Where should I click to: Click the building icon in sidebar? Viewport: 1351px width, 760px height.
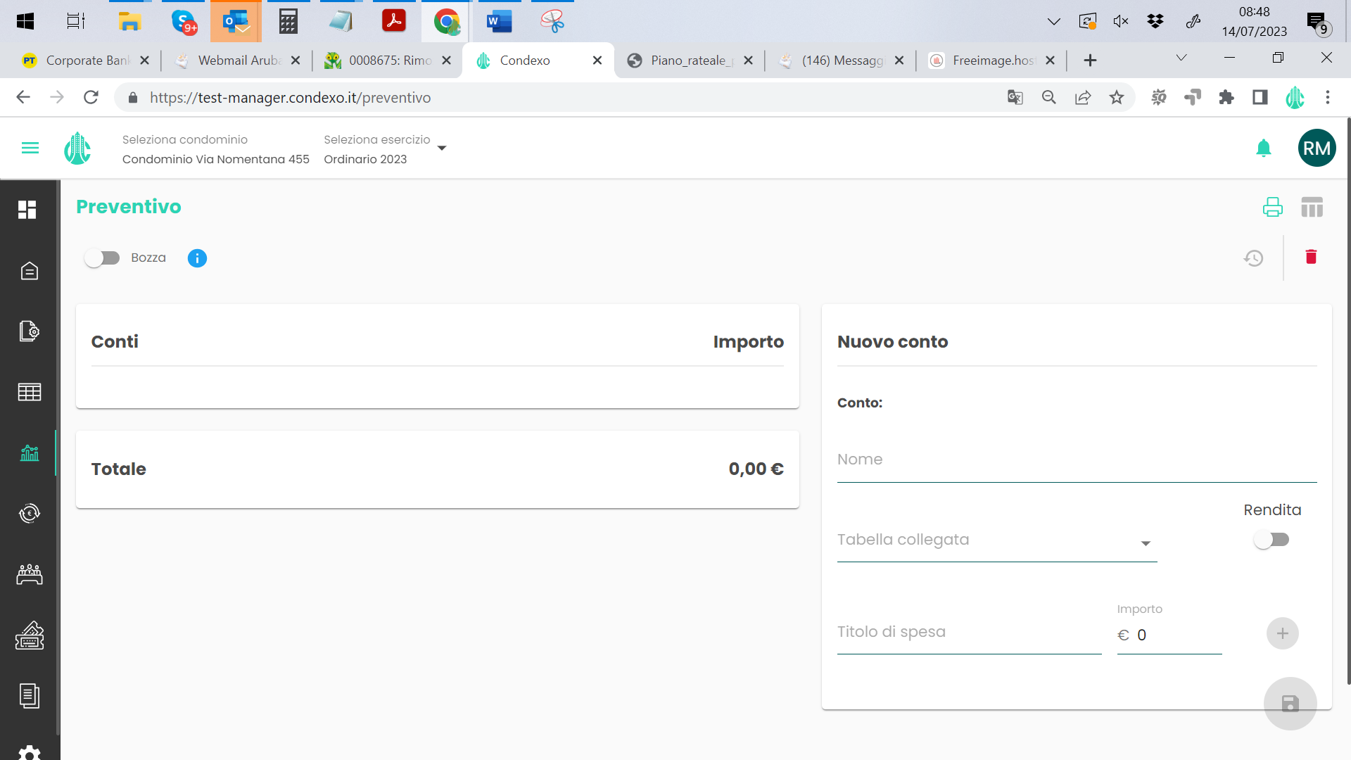point(29,271)
